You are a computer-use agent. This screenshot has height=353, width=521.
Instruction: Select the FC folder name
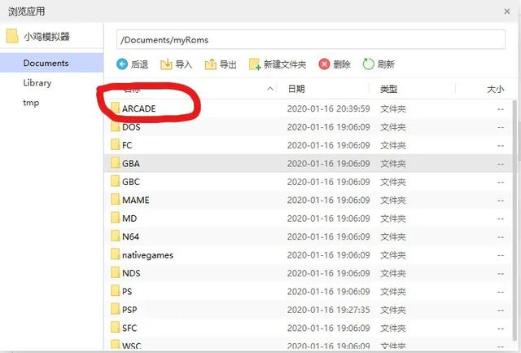point(127,145)
